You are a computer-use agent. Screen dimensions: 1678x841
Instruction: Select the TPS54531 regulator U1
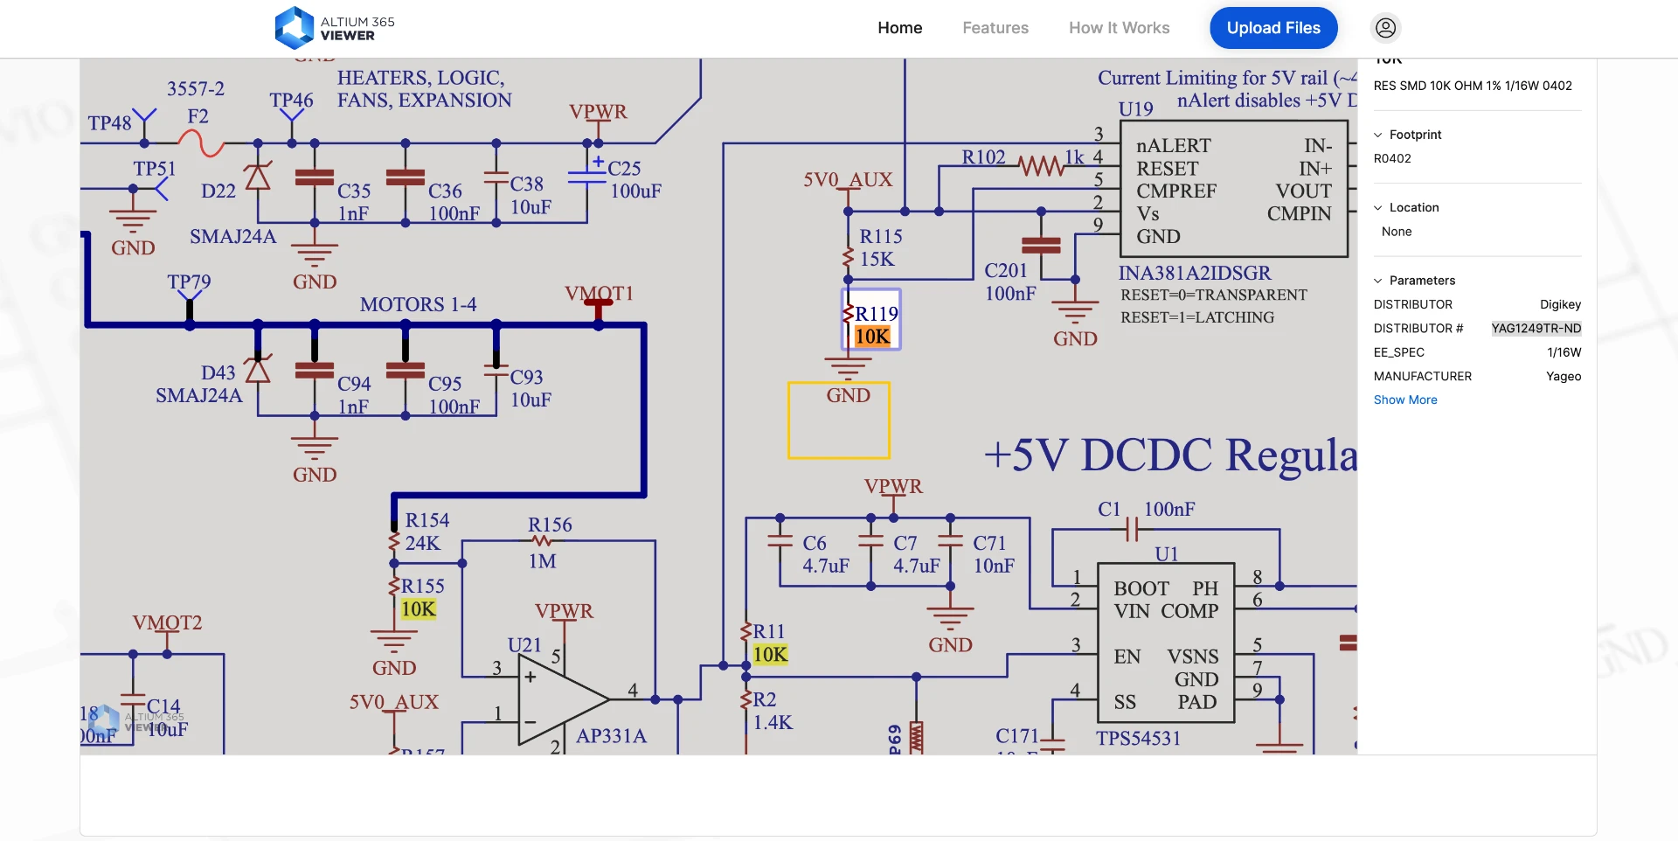click(1166, 643)
